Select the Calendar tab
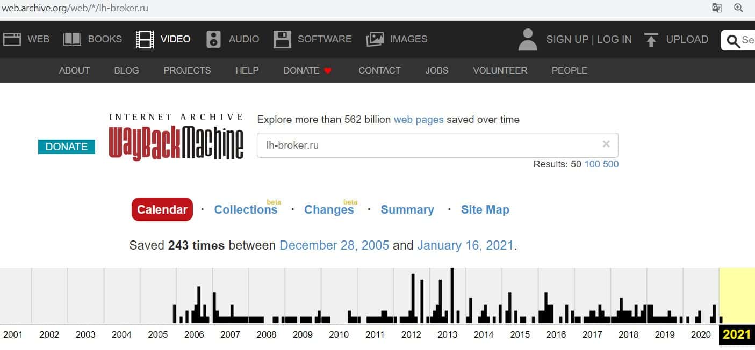The height and width of the screenshot is (350, 755). click(x=162, y=209)
